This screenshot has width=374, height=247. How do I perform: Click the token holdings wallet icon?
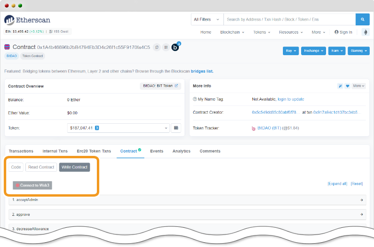pyautogui.click(x=176, y=128)
